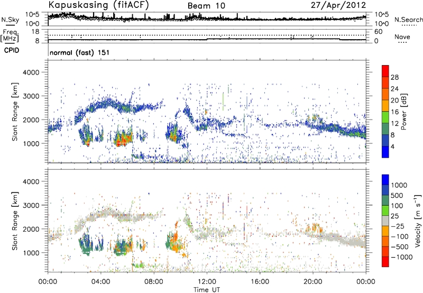The height and width of the screenshot is (293, 423).
Task: Click the '2000' tick of the Power panel
Action: click(31, 120)
